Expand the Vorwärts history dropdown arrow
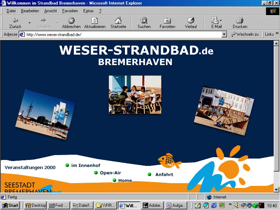Viewport: 280px width, 210px height. (x=58, y=23)
